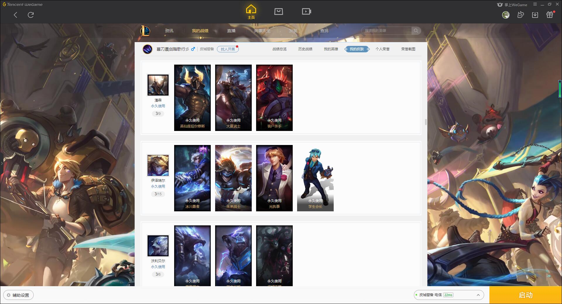The width and height of the screenshot is (562, 304).
Task: Open the 大夏武士 skin card
Action: (233, 98)
